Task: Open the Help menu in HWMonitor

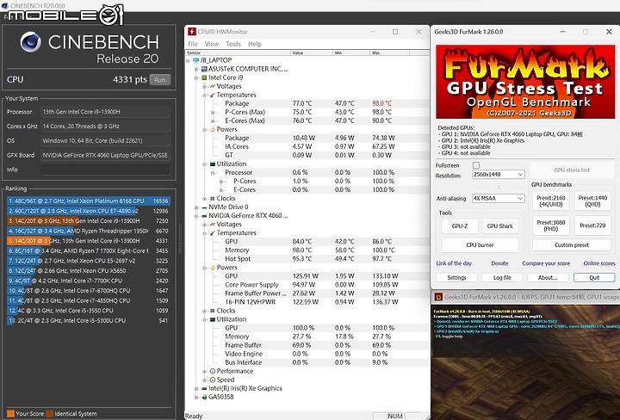Action: coord(255,44)
